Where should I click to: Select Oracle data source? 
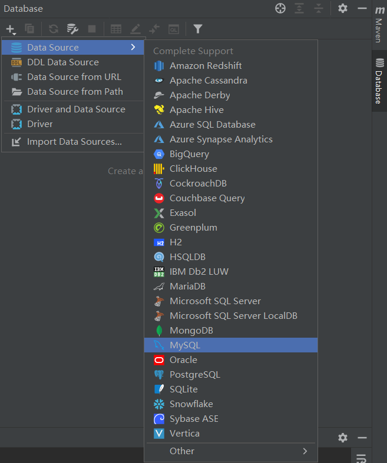click(231, 360)
